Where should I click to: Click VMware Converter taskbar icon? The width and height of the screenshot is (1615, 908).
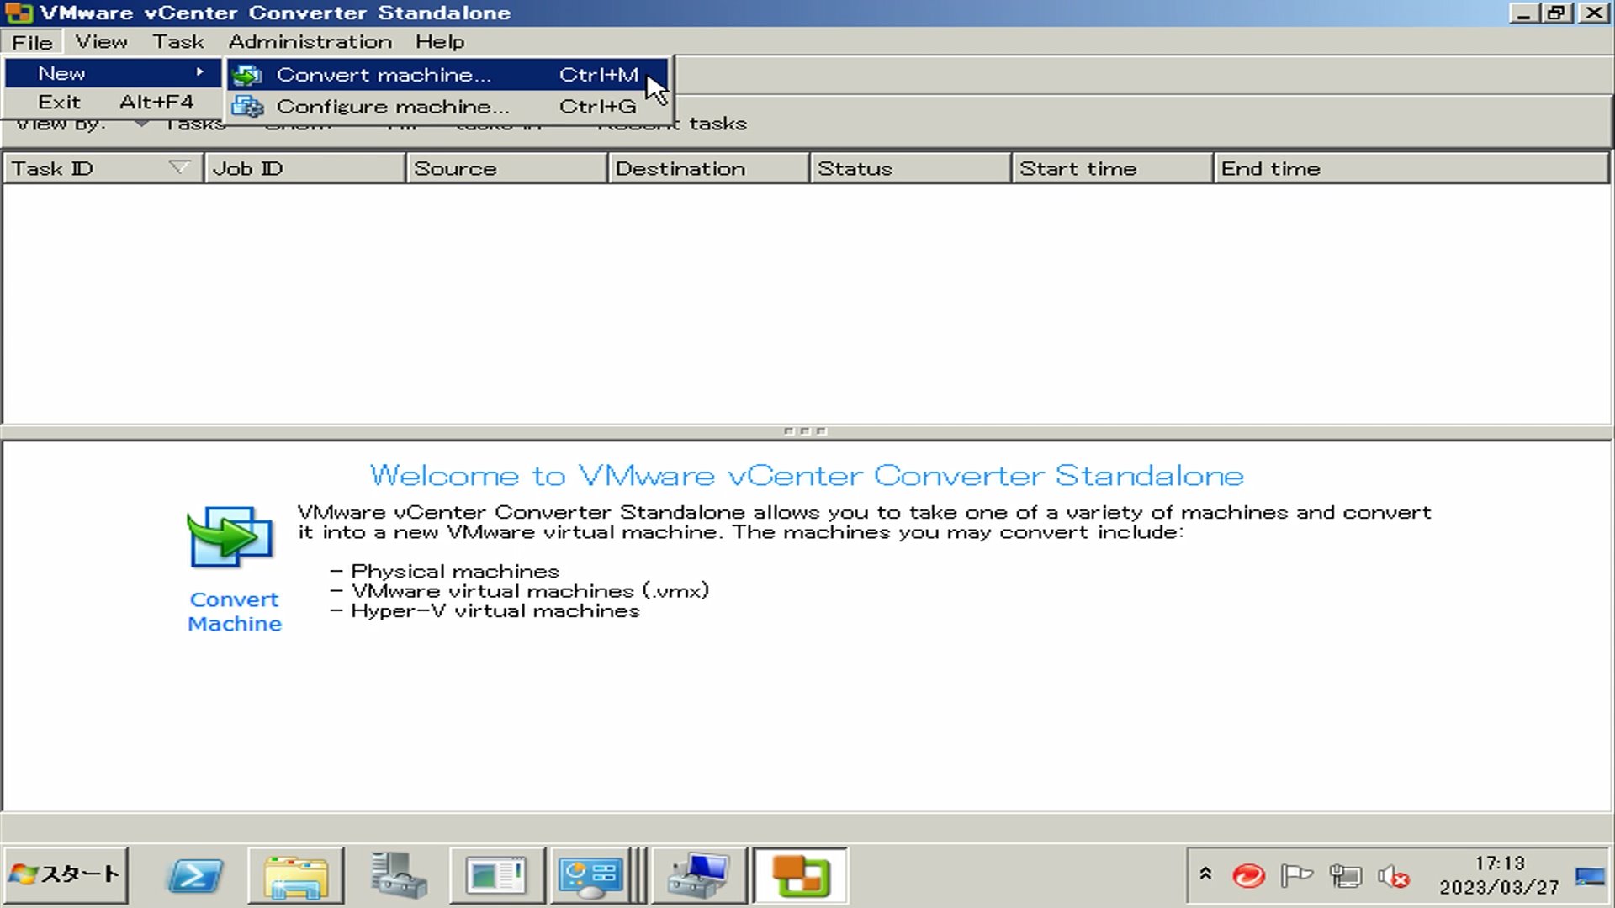pyautogui.click(x=800, y=876)
